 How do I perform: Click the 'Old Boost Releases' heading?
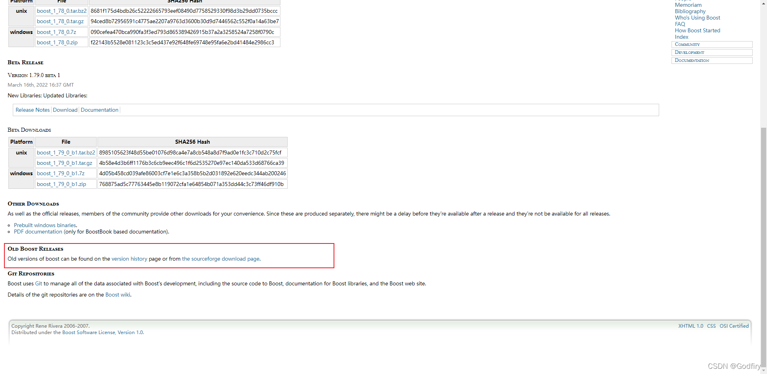(36, 249)
